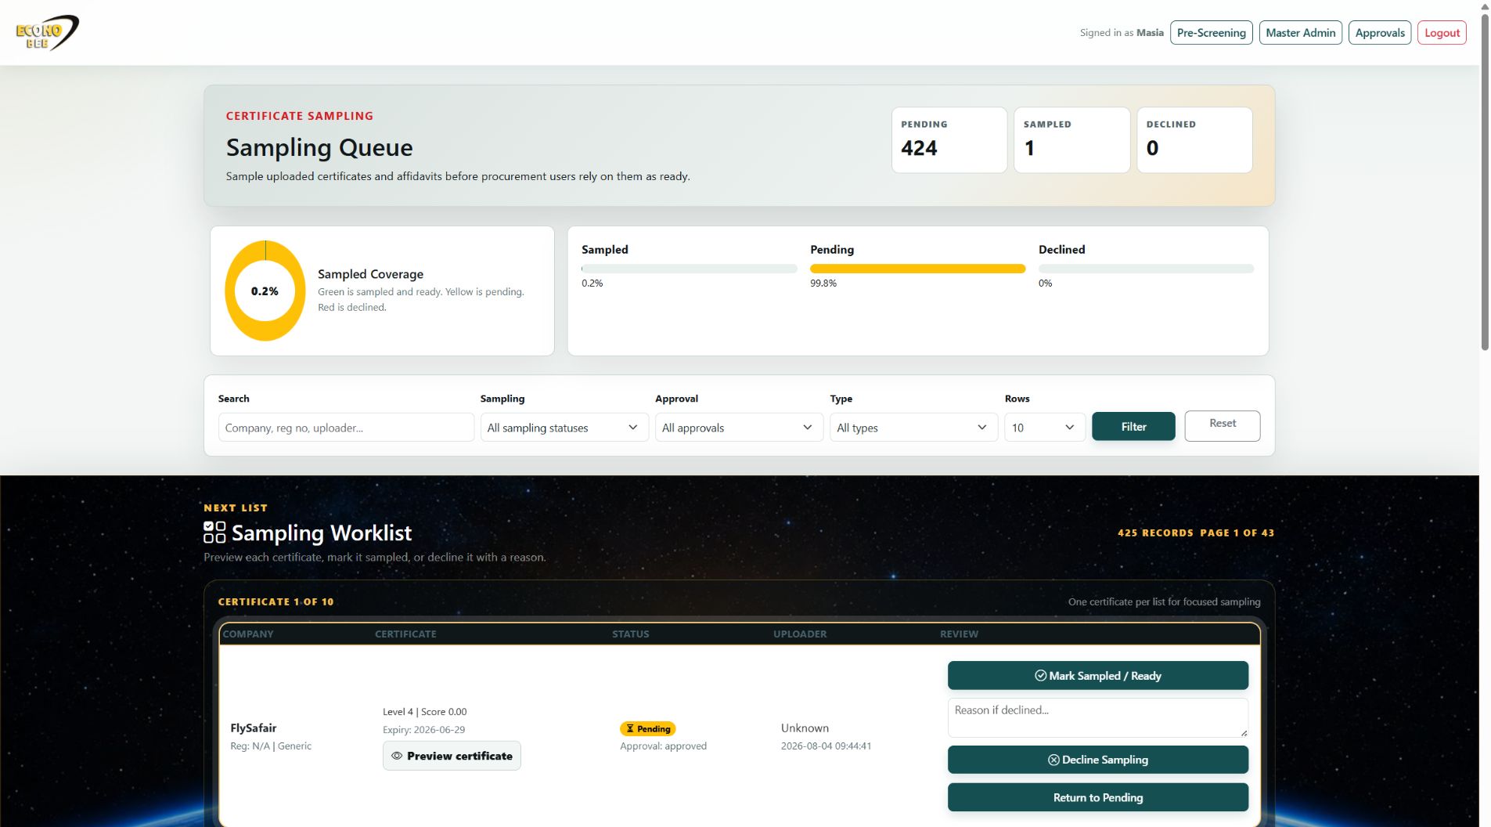Mark FlySafair certificate Sampled / Ready

click(x=1097, y=675)
